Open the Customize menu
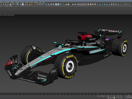Screen dimensions: 132x99 (x=17, y=2)
